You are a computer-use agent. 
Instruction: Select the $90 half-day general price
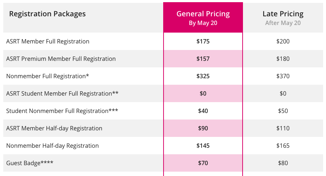coord(203,128)
